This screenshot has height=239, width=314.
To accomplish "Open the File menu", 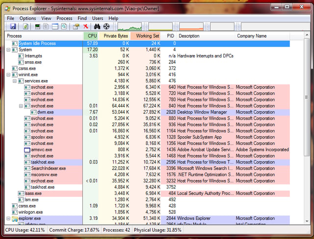I will pos(11,19).
